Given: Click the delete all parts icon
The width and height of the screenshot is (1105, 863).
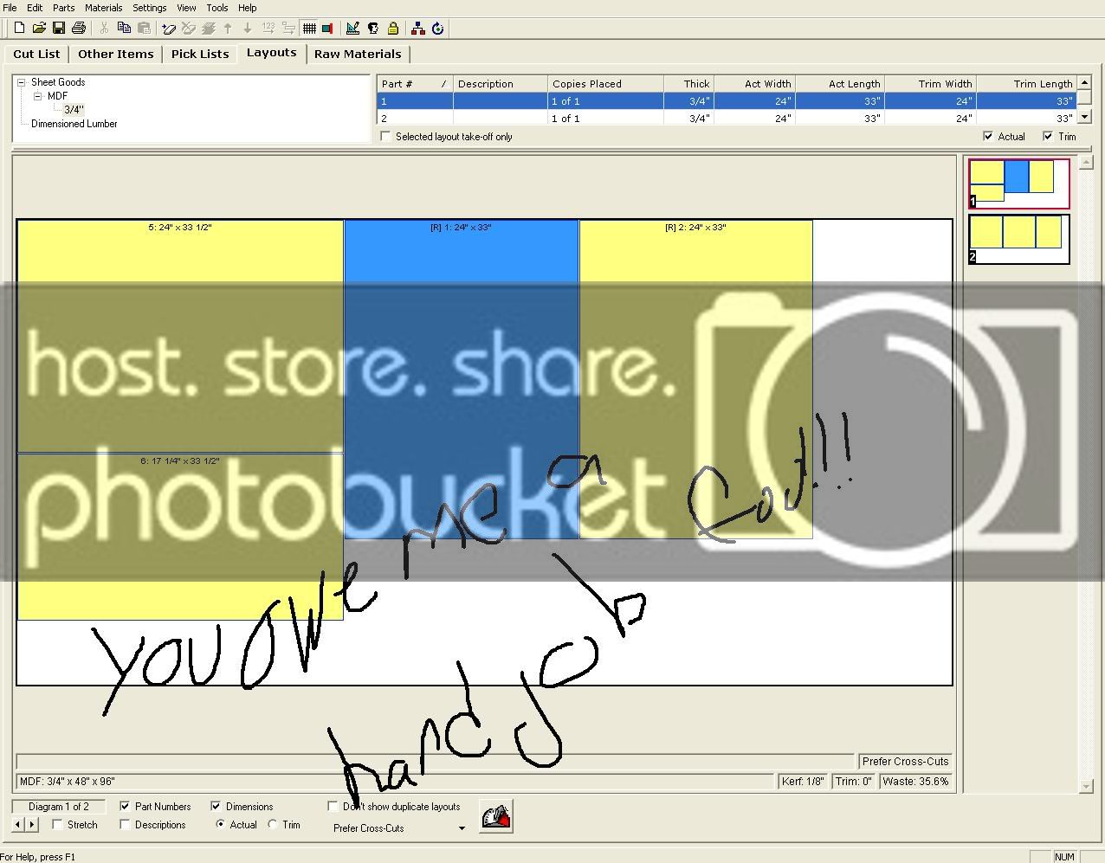Looking at the screenshot, I should (x=208, y=29).
